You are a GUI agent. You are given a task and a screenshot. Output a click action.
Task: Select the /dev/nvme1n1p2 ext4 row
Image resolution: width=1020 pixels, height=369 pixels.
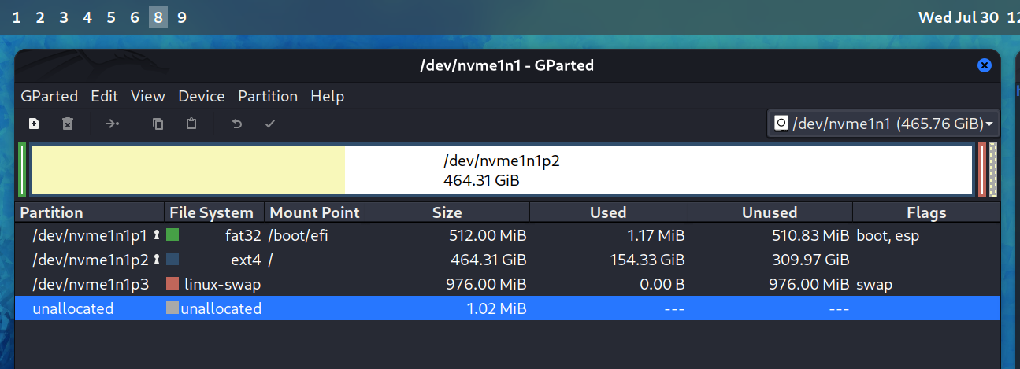tap(508, 260)
